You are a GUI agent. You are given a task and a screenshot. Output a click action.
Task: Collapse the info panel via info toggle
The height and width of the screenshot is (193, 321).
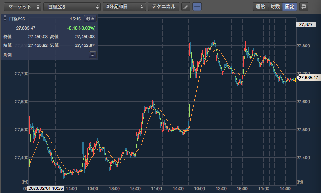[x=90, y=19]
